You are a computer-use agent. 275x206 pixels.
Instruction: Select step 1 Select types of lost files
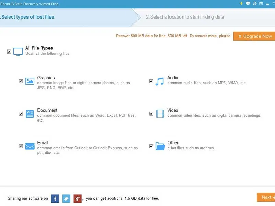(27, 17)
